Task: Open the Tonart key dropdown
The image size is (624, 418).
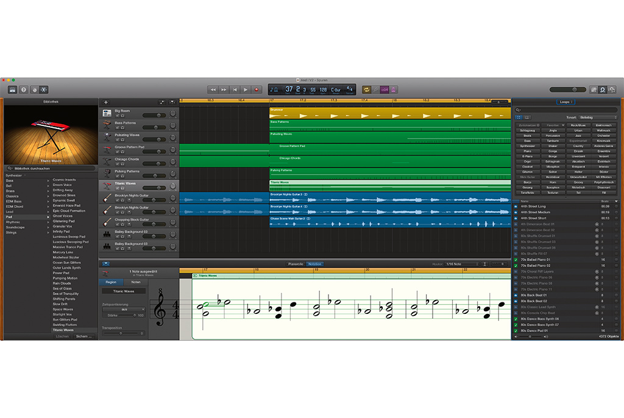Action: click(598, 117)
